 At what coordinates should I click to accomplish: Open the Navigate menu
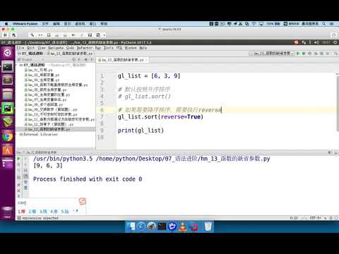(56, 48)
